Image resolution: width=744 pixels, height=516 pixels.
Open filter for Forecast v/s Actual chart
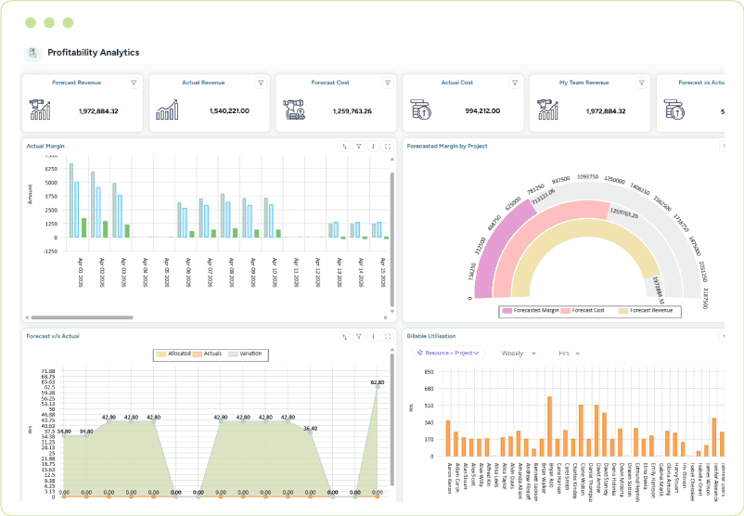pos(359,337)
